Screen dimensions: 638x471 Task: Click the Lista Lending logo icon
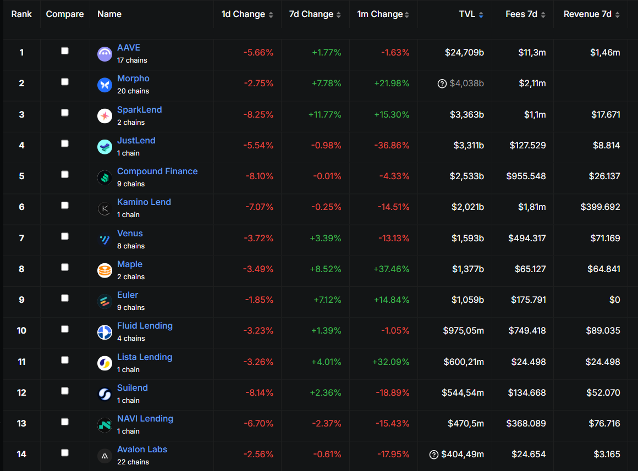(x=105, y=363)
